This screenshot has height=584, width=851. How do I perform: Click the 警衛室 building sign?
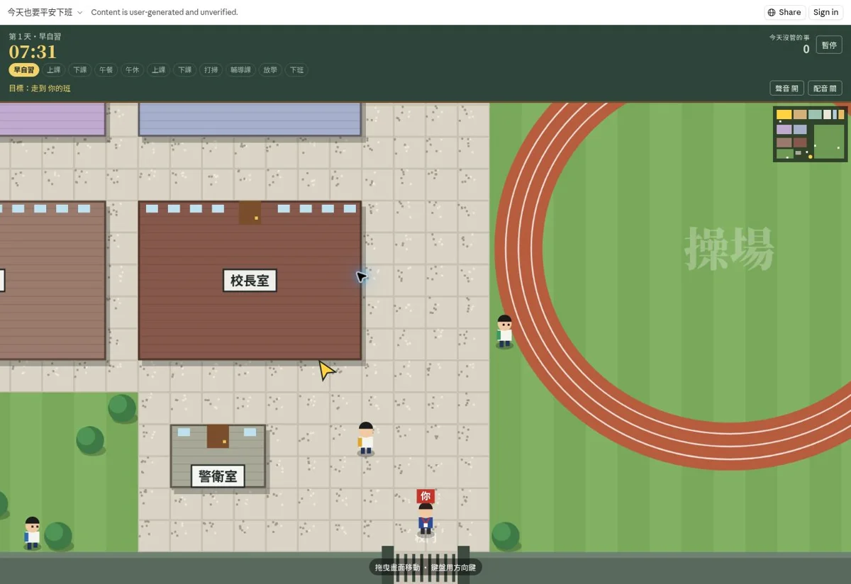tap(218, 476)
